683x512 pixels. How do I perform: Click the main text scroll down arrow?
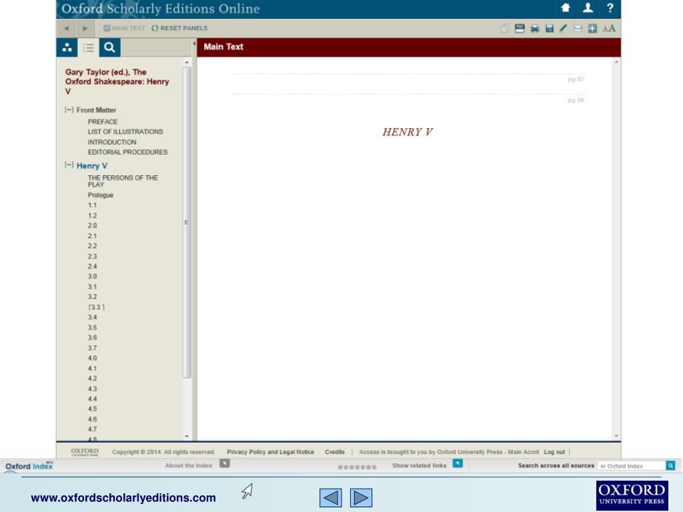(616, 436)
